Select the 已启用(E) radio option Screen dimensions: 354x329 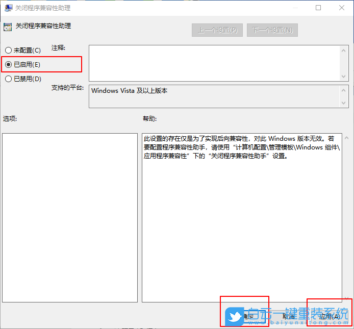pyautogui.click(x=22, y=65)
